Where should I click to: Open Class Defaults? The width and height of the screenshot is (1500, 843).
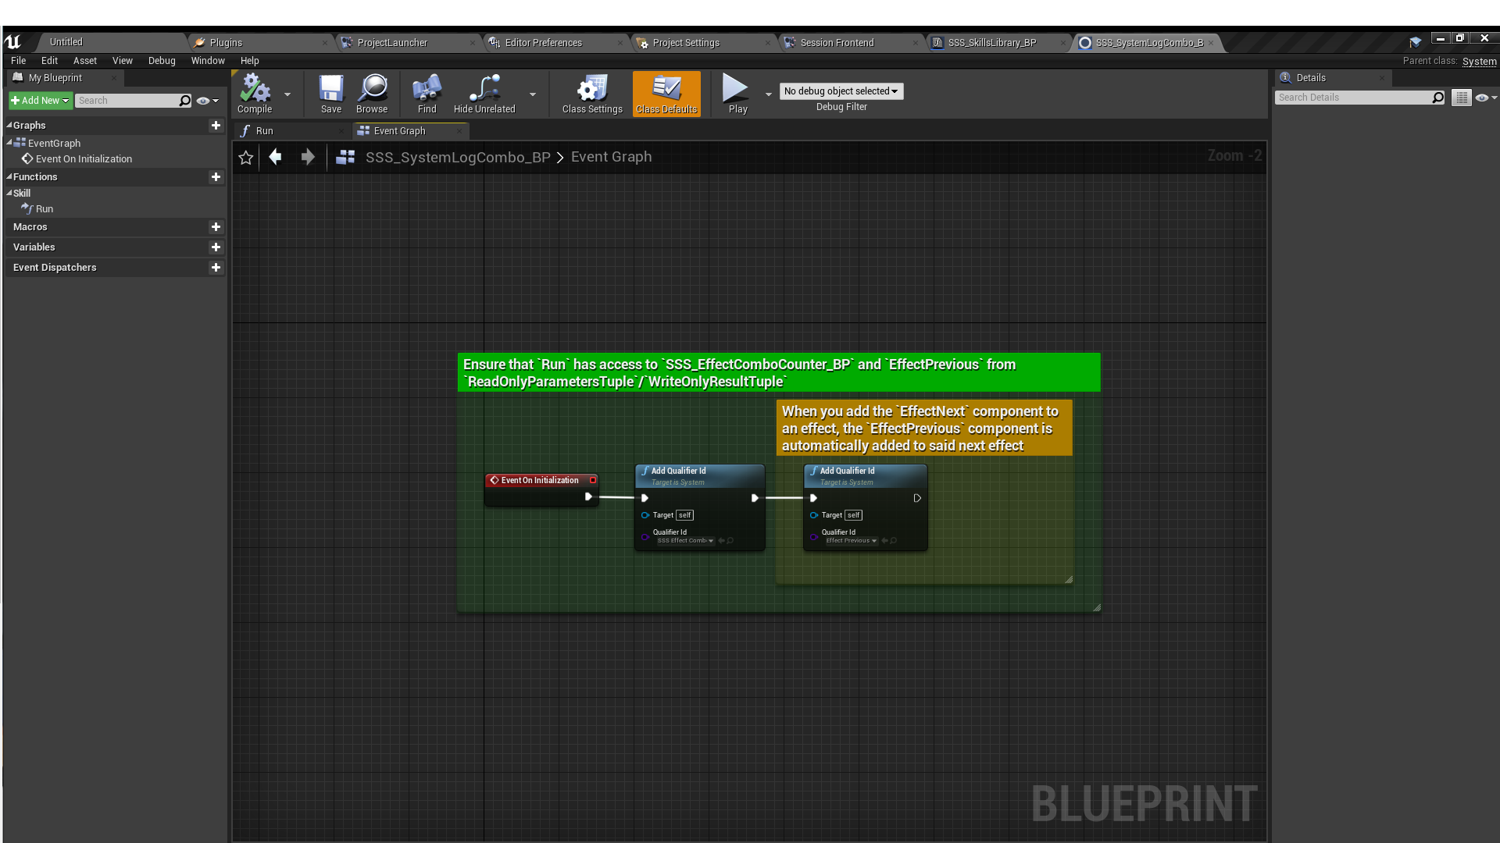point(666,92)
